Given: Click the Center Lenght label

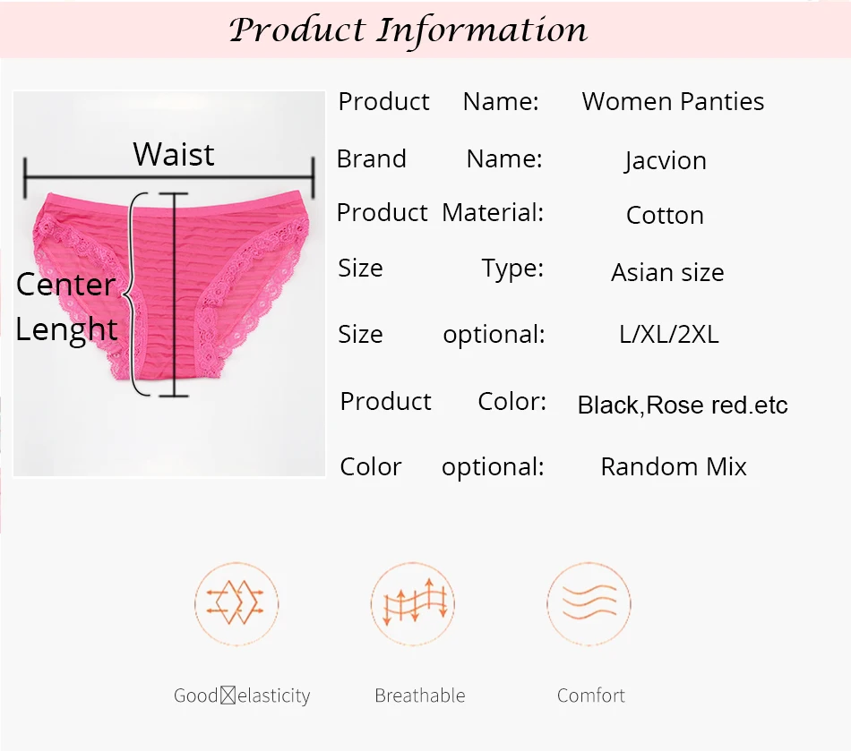Looking at the screenshot, I should (x=66, y=306).
